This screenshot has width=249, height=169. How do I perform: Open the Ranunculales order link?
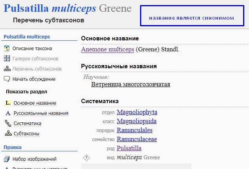[134, 130]
